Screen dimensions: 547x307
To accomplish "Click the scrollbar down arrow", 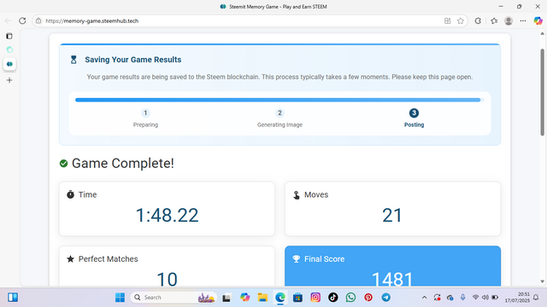I will tap(542, 281).
